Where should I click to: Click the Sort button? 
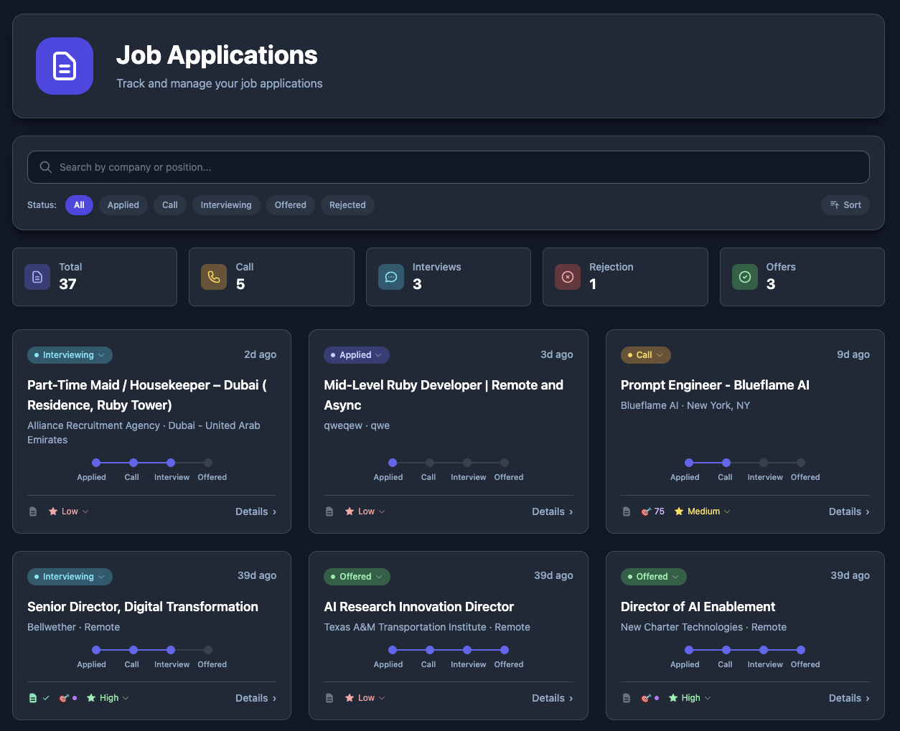pyautogui.click(x=845, y=204)
